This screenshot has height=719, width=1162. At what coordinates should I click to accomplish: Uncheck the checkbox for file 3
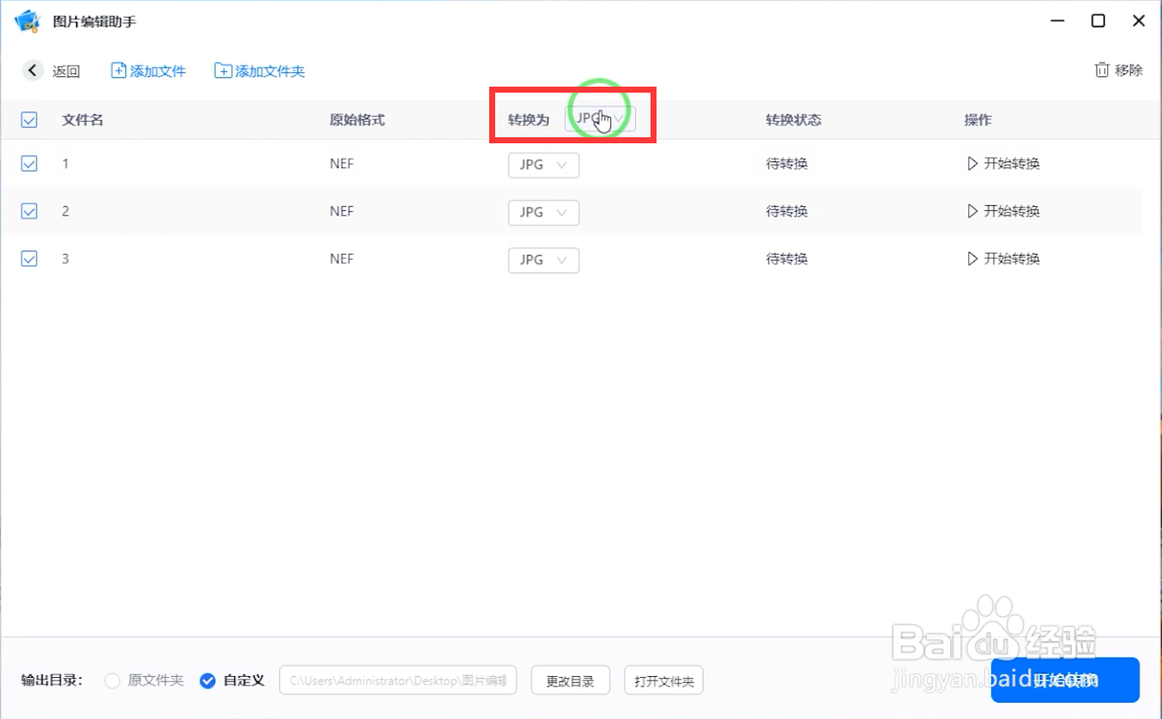29,258
